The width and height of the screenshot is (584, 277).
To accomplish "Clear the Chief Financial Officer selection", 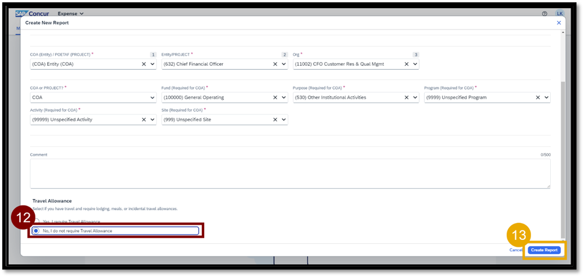I will [x=275, y=64].
